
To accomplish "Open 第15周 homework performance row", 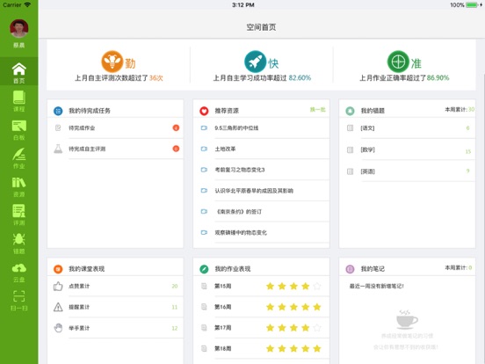I will click(261, 286).
